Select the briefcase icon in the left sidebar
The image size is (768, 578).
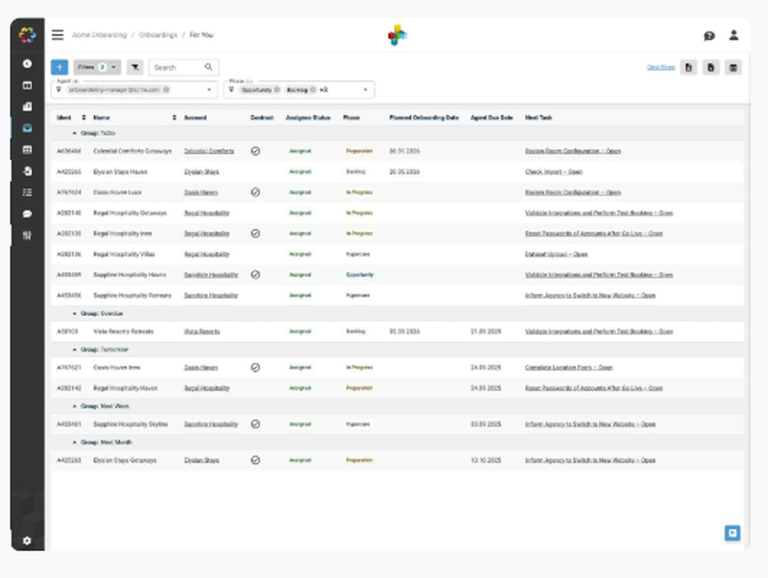click(27, 105)
